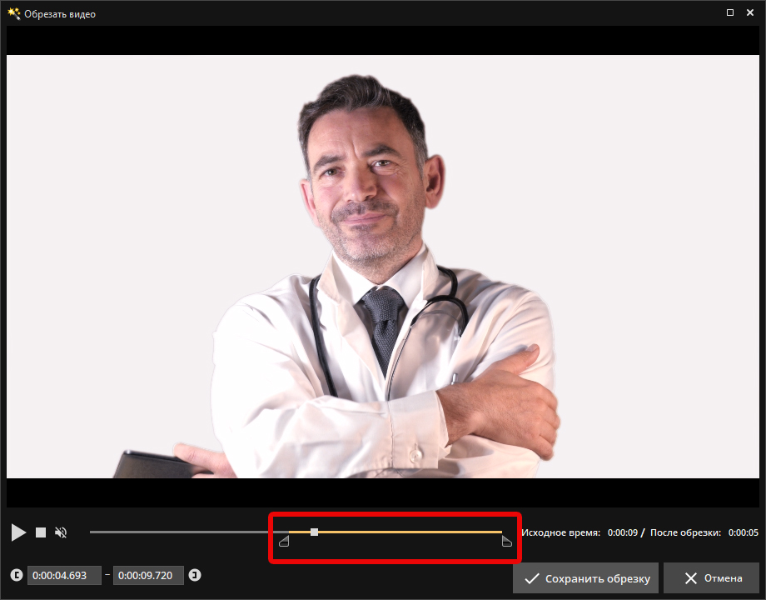Viewport: 766px width, 600px height.
Task: Close the Обрезать видео dialog
Action: pyautogui.click(x=750, y=12)
